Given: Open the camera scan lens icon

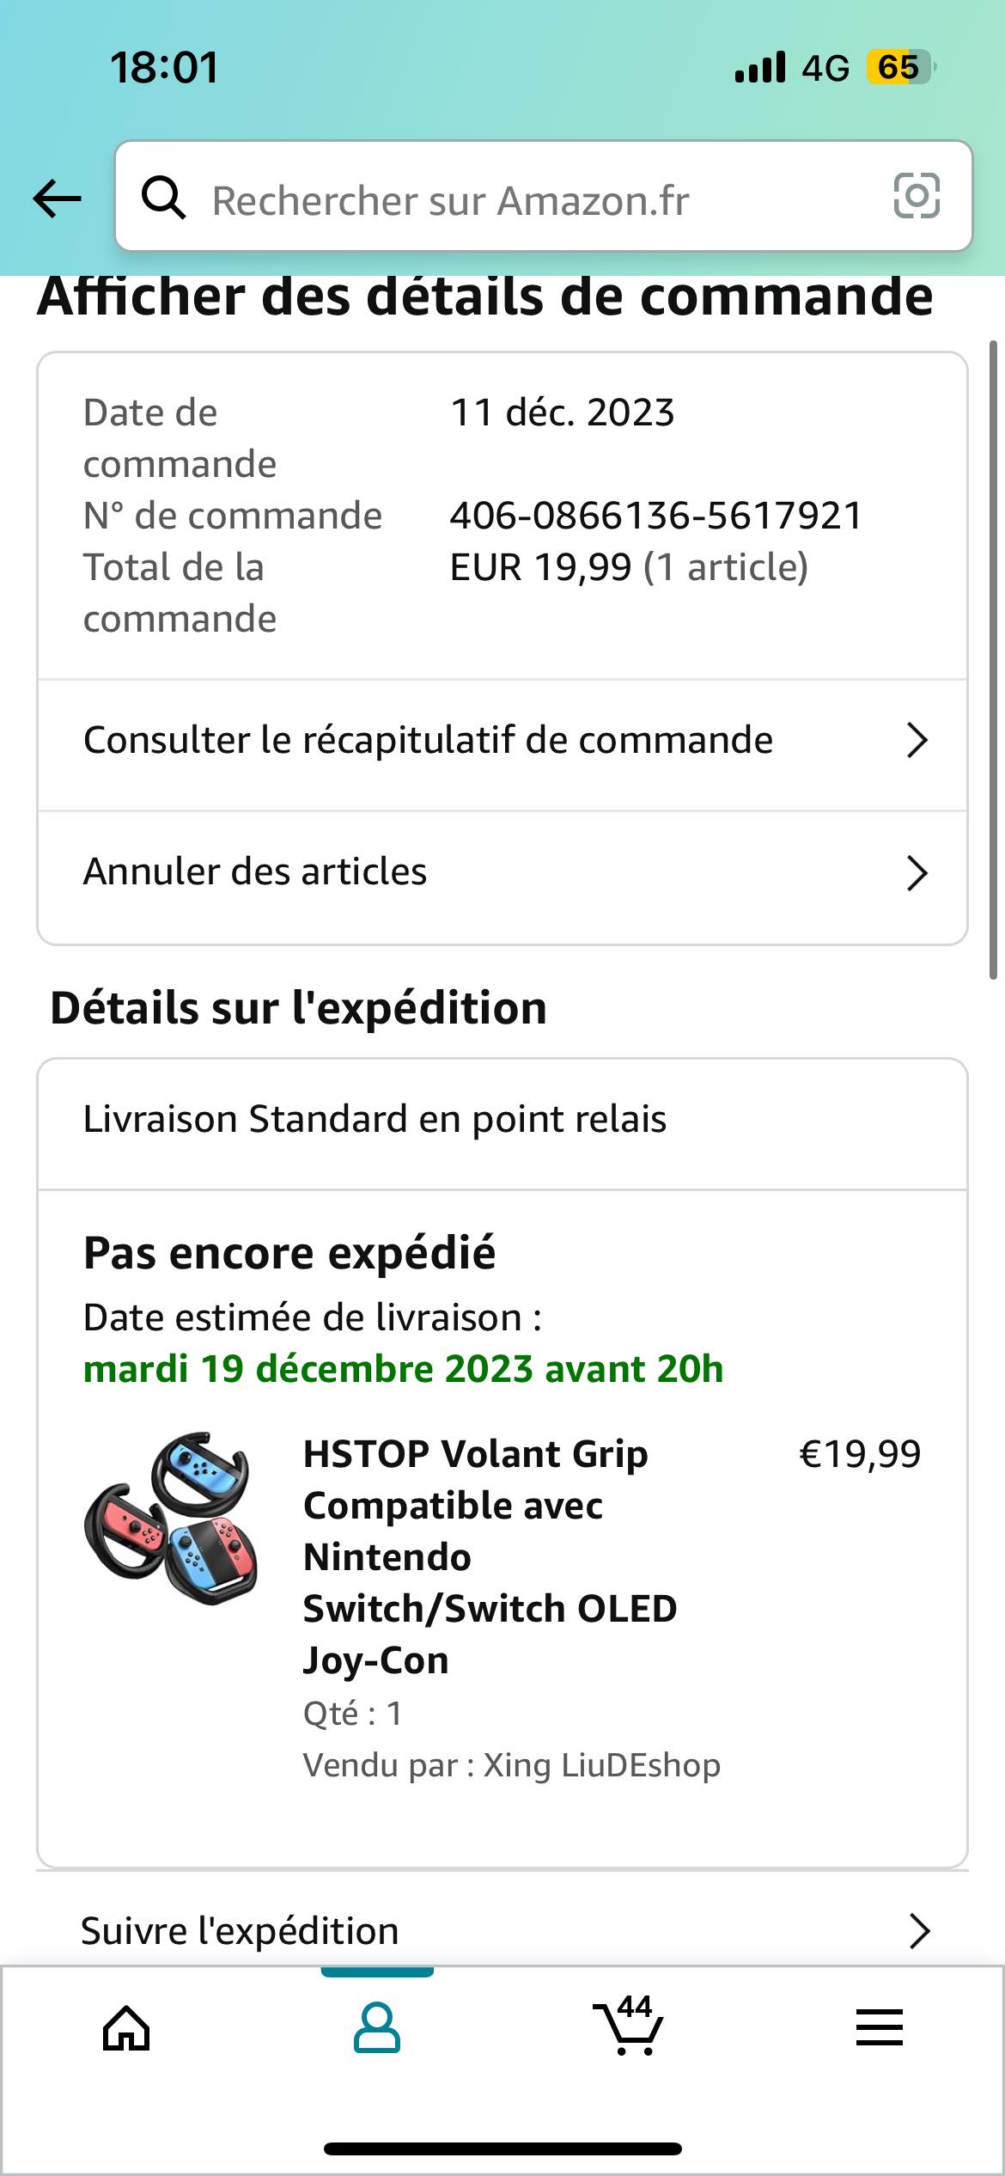Looking at the screenshot, I should click(x=917, y=196).
